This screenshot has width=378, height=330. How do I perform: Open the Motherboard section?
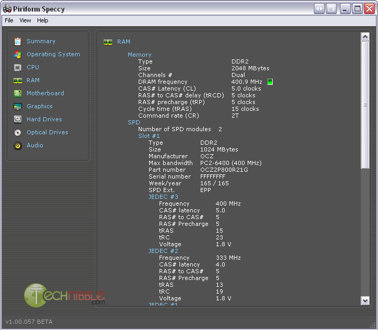(45, 93)
